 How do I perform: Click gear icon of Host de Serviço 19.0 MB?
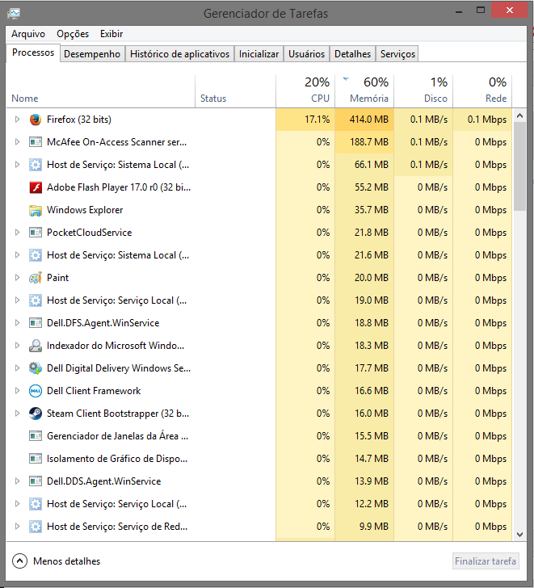(36, 300)
